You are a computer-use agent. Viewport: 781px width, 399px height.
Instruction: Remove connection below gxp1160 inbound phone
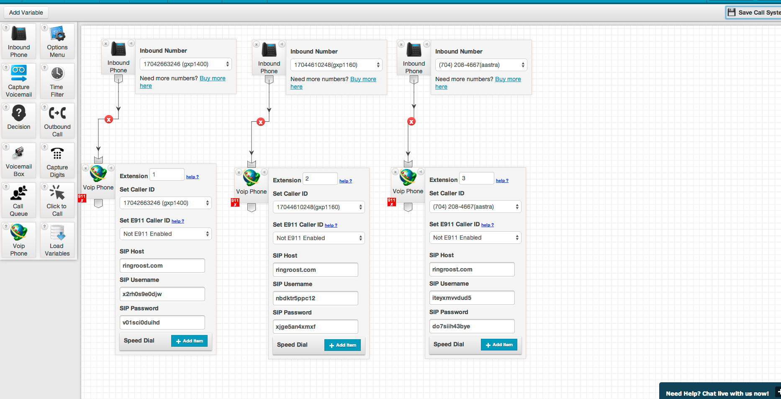point(261,122)
